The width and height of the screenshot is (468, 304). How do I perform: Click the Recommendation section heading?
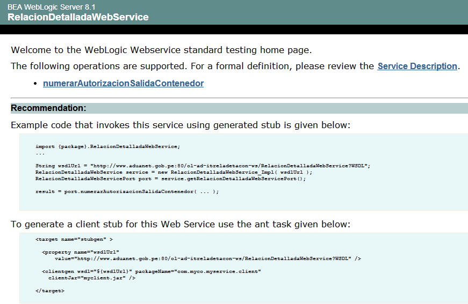[x=49, y=108]
